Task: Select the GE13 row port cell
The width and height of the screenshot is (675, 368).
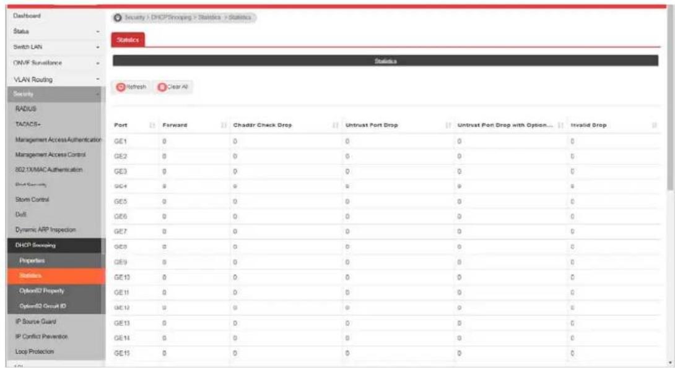Action: [x=122, y=323]
